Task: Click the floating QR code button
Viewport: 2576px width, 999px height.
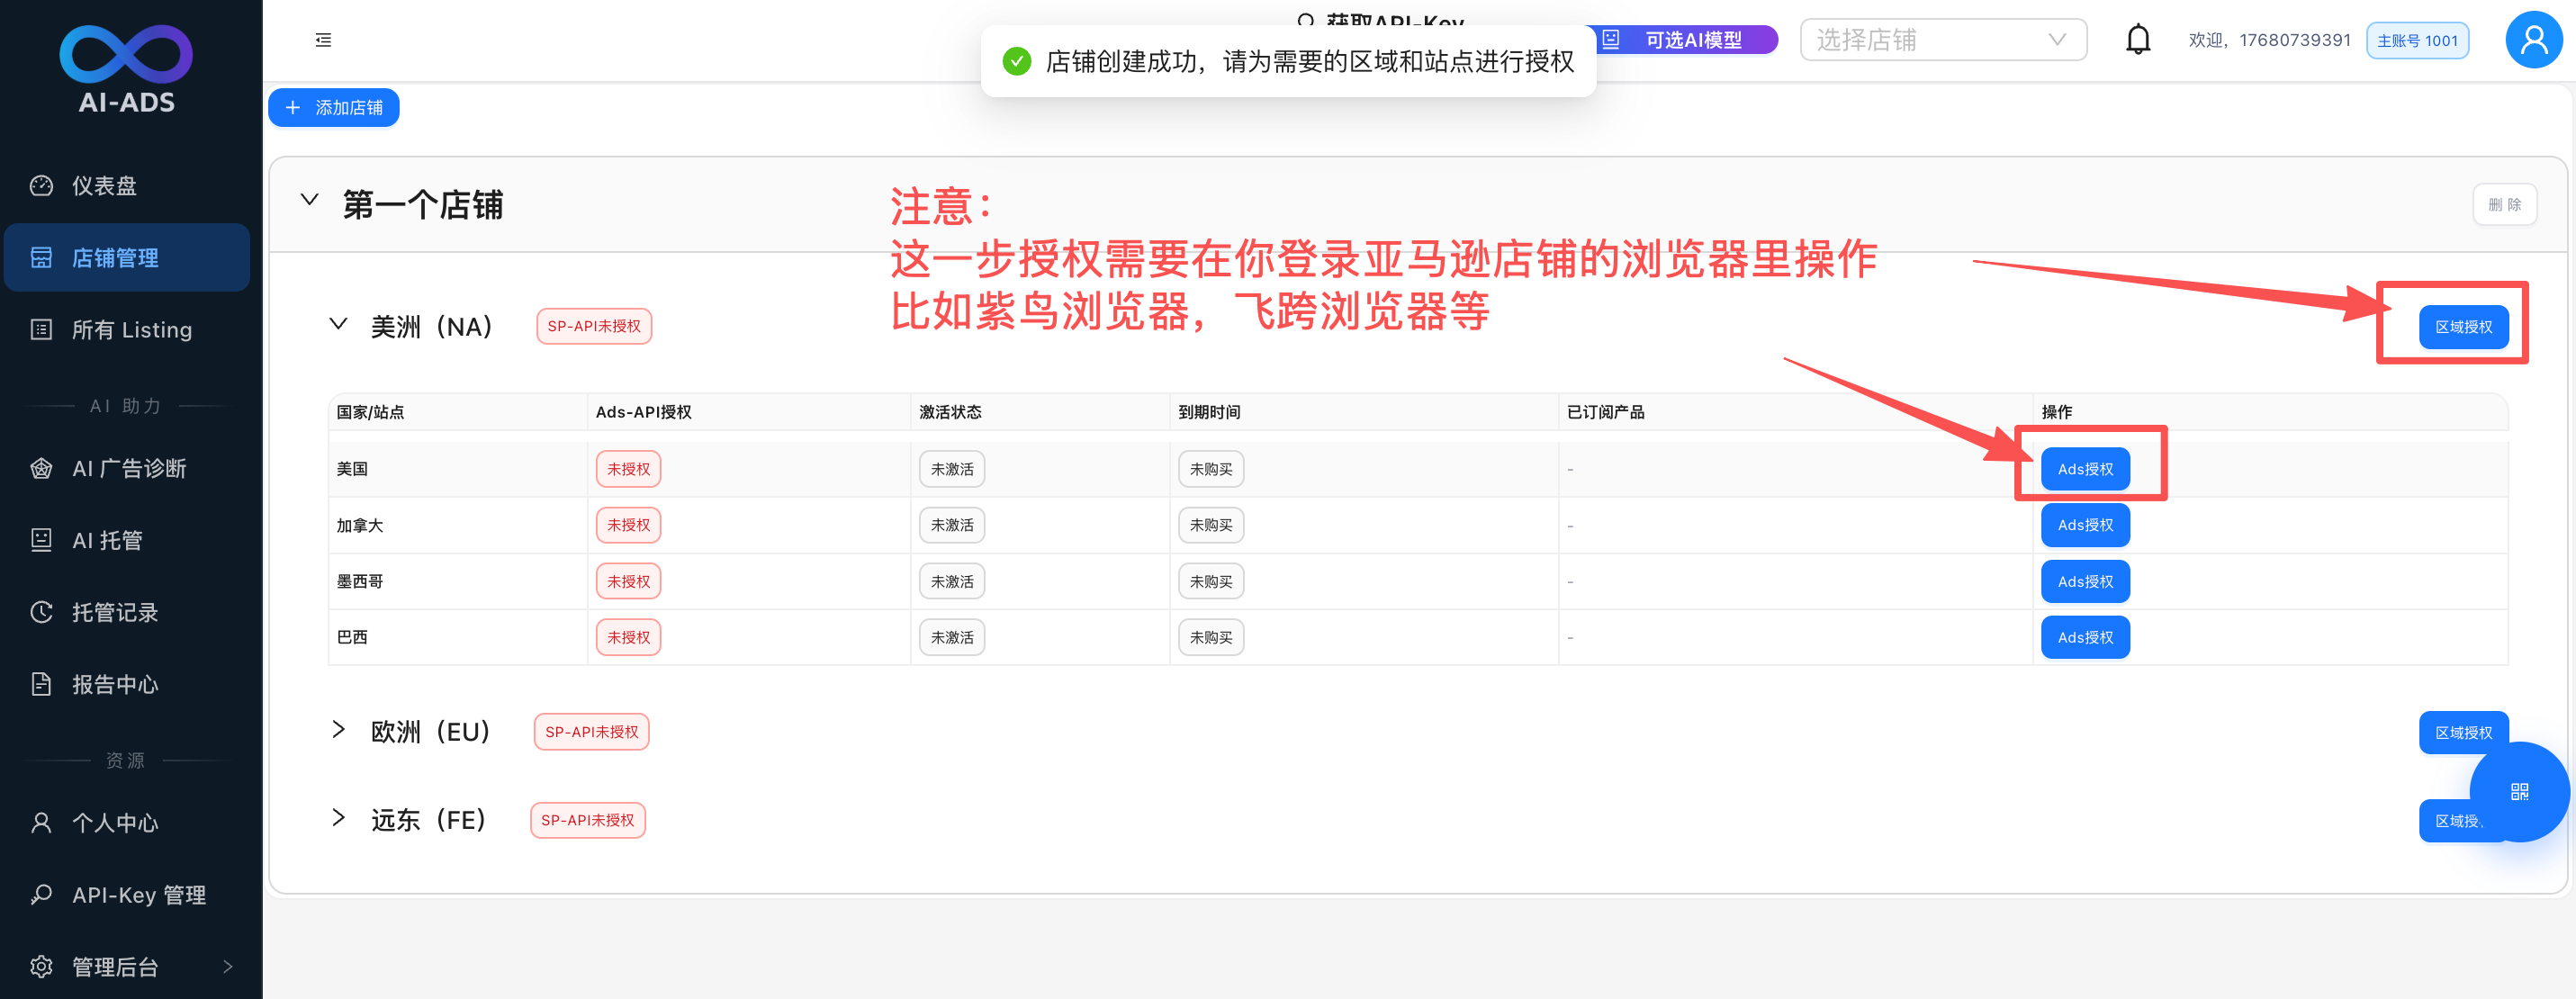Action: coord(2519,791)
